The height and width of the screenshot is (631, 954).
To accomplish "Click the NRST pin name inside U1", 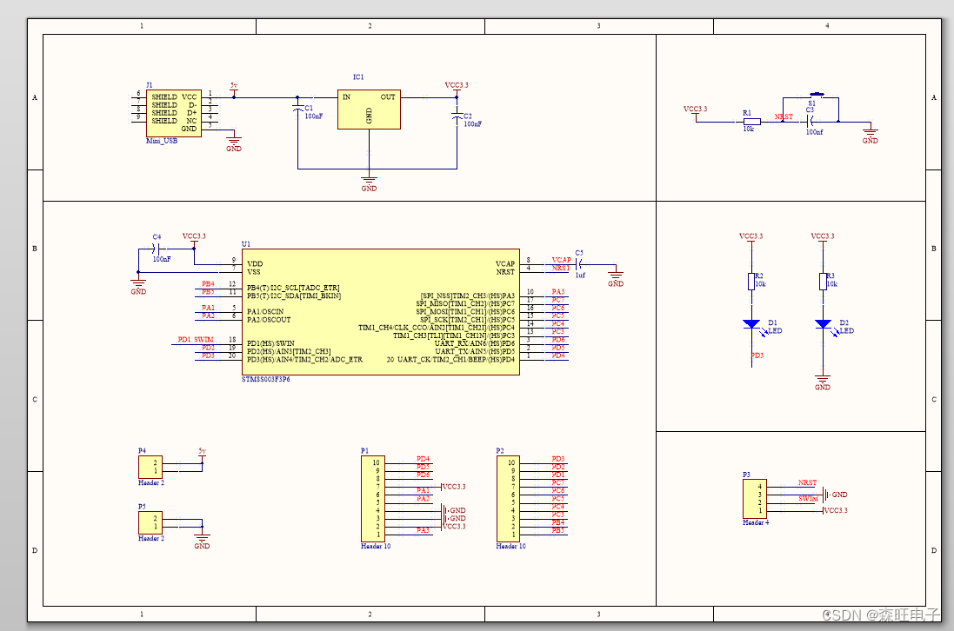I will click(505, 272).
